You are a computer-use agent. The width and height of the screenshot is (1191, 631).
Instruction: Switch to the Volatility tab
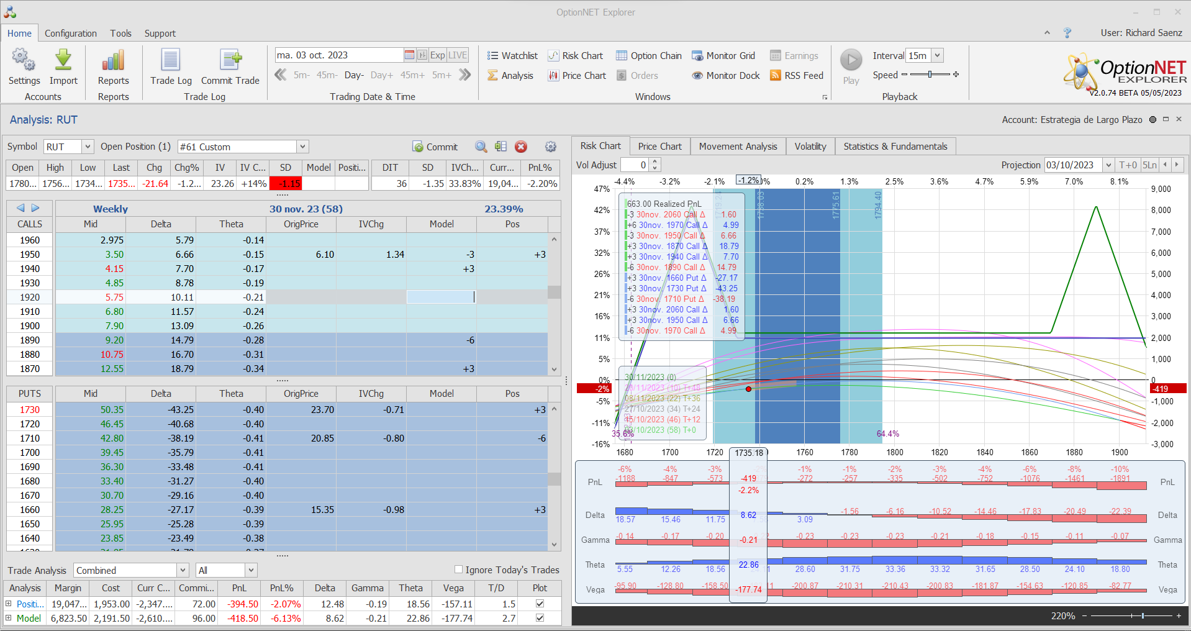(x=810, y=147)
